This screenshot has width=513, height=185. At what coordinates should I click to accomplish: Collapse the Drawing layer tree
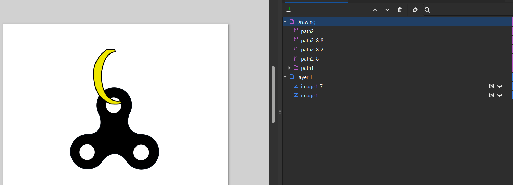coord(285,22)
